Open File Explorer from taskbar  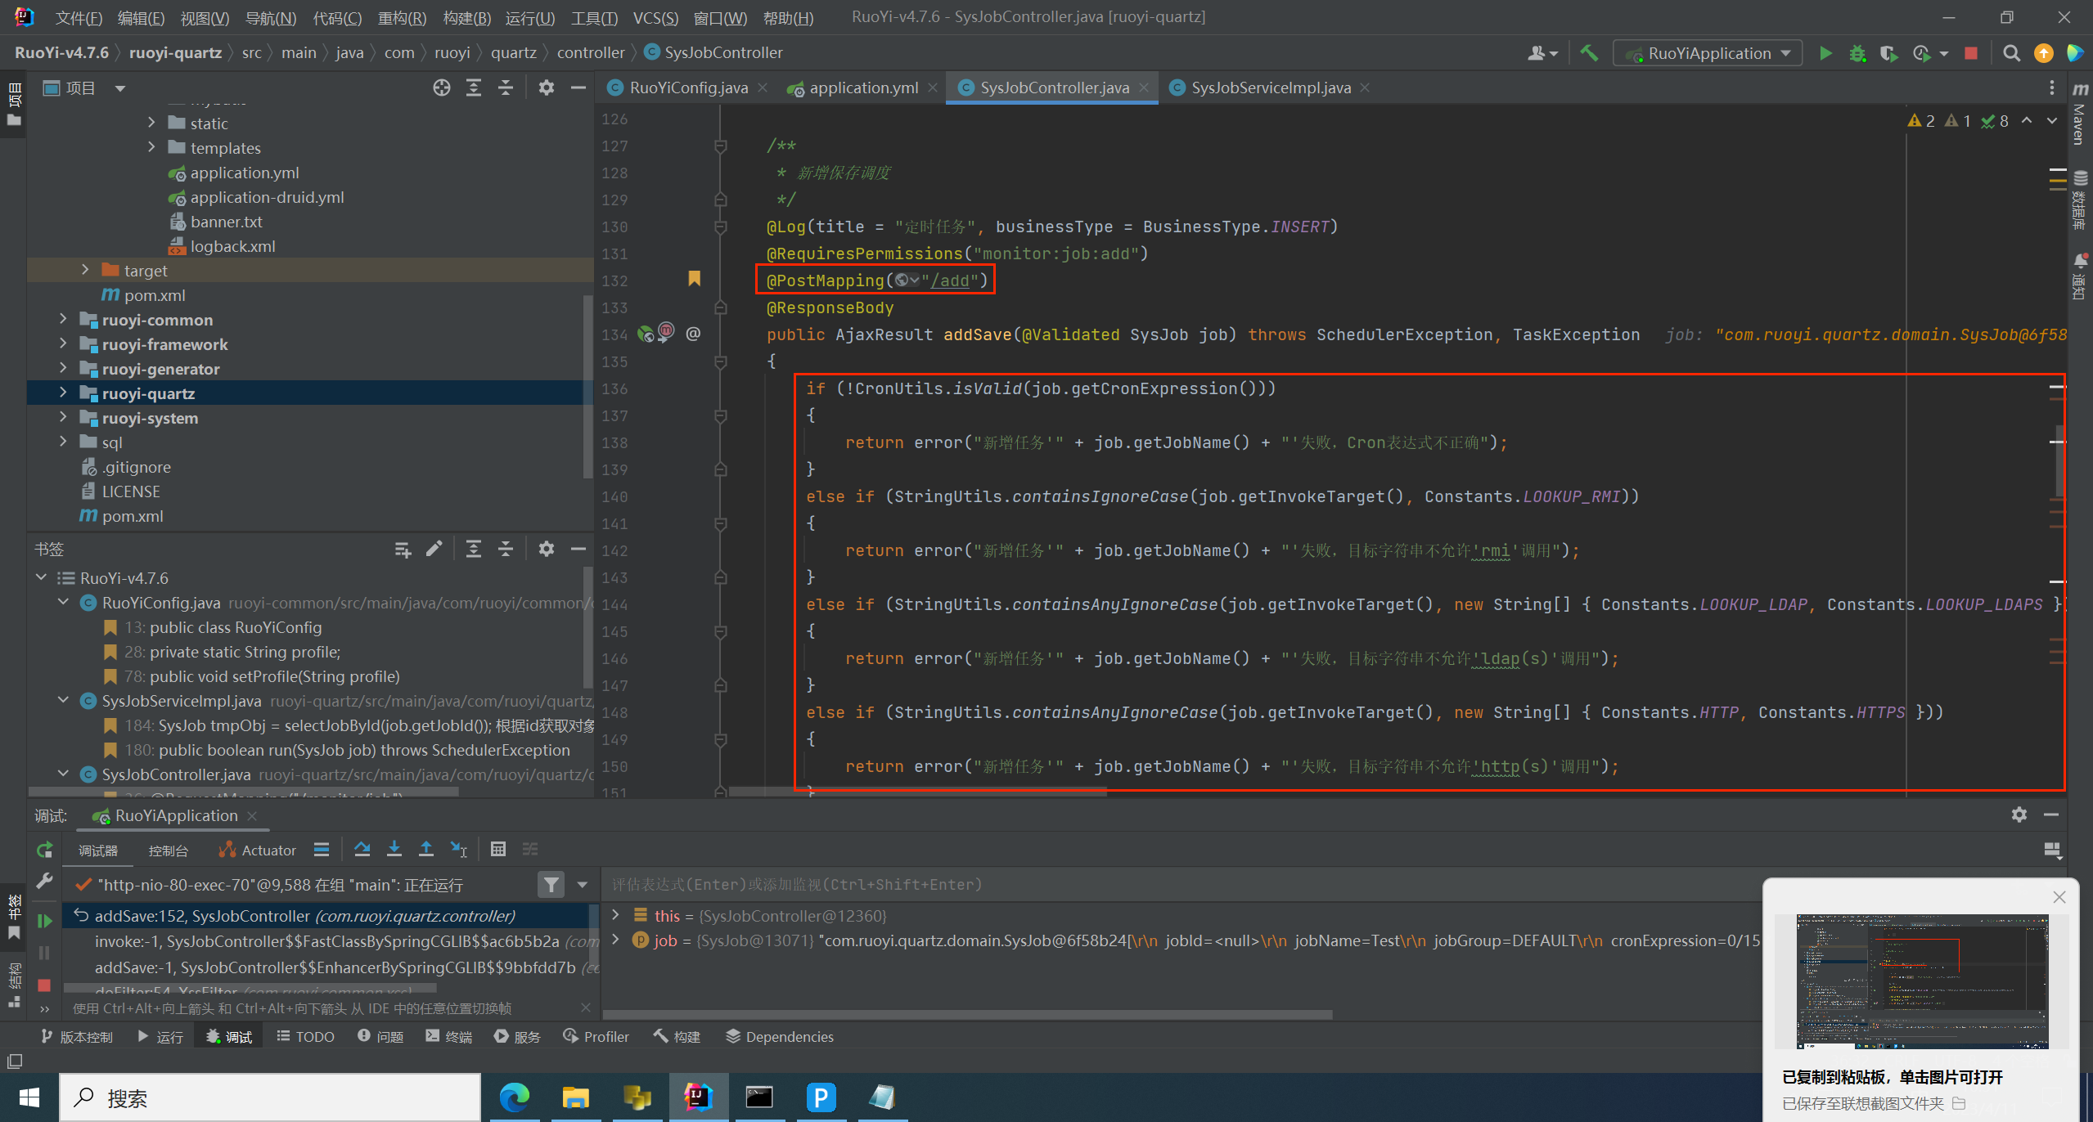click(x=576, y=1097)
